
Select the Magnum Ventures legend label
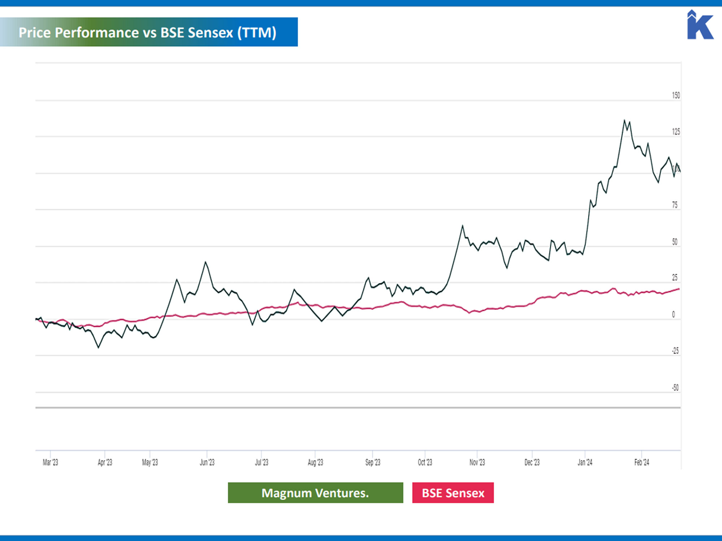(315, 493)
